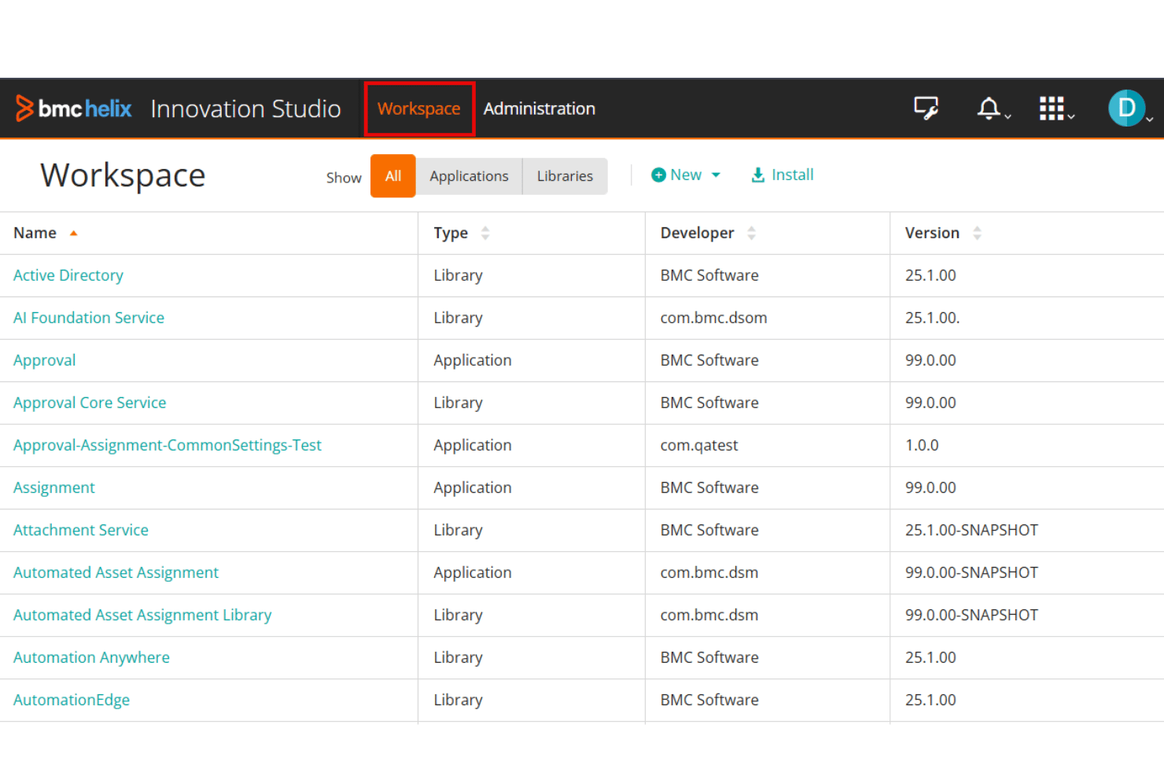Open the apps grid launcher
Screen dimensions: 1164x776
pyautogui.click(x=1052, y=108)
